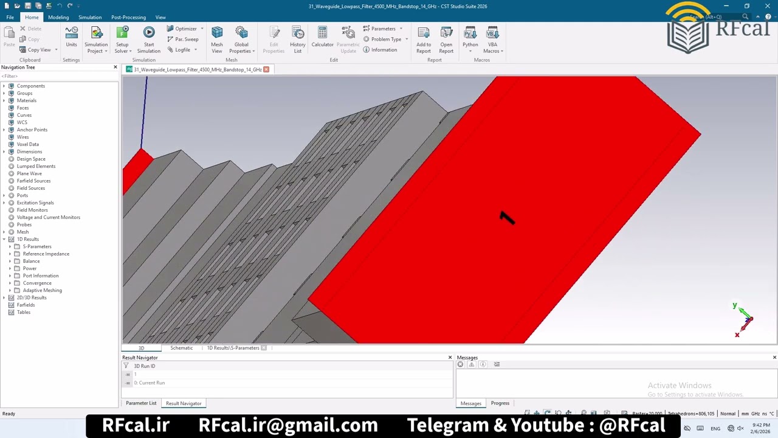The height and width of the screenshot is (438, 778).
Task: Select the Lumped Elements tree item
Action: 36,166
